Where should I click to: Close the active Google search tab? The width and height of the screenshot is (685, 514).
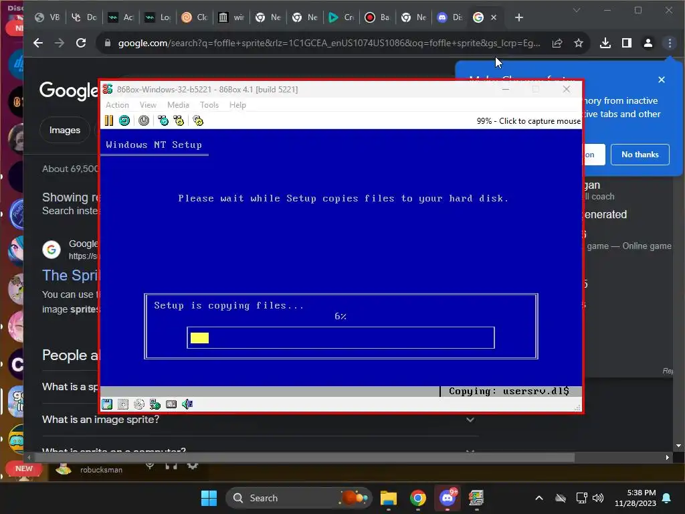pyautogui.click(x=493, y=17)
